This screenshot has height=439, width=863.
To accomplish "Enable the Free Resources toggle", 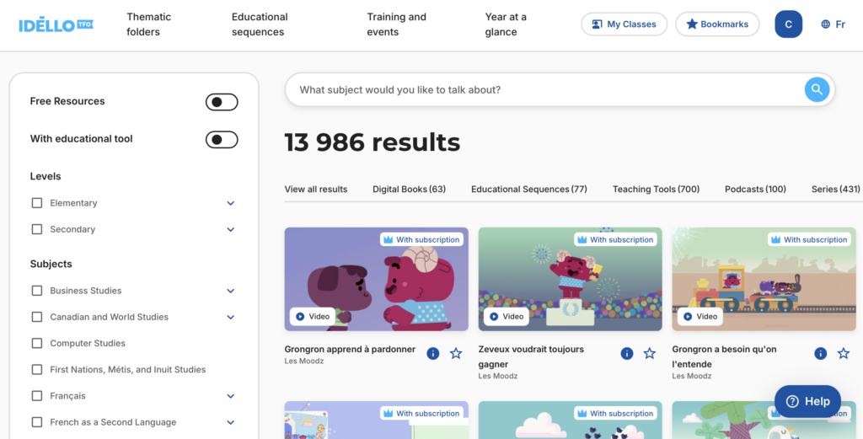I will (x=222, y=102).
